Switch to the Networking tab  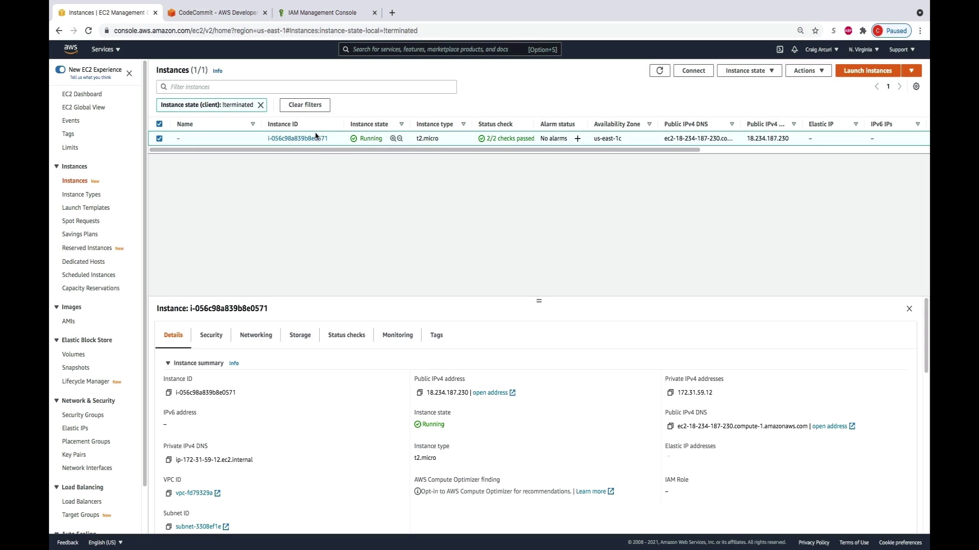point(255,335)
